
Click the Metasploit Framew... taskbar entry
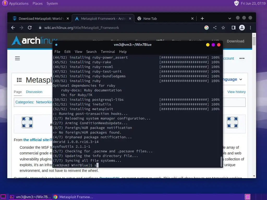pos(73,197)
